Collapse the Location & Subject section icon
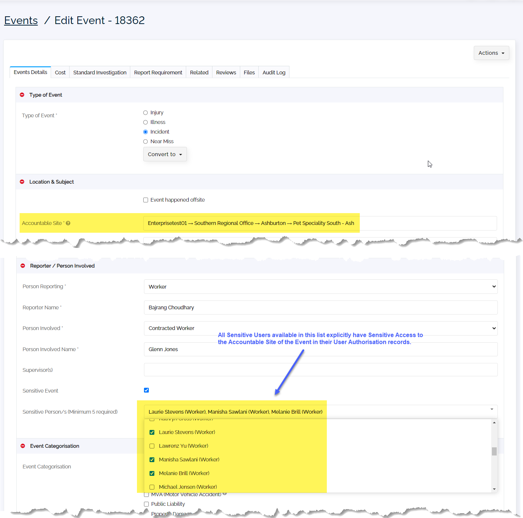Image resolution: width=523 pixels, height=518 pixels. click(22, 182)
